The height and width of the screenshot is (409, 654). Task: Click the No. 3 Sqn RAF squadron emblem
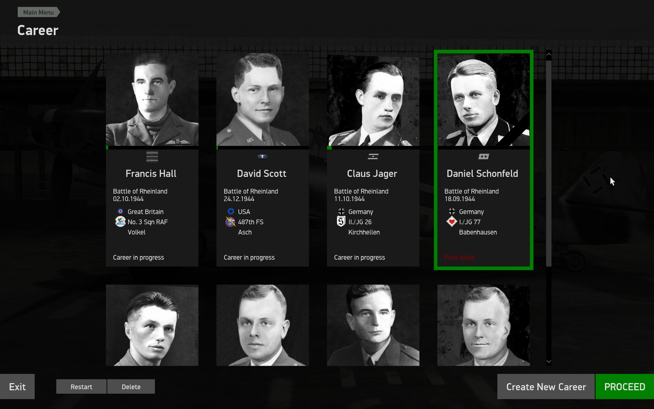pos(120,222)
